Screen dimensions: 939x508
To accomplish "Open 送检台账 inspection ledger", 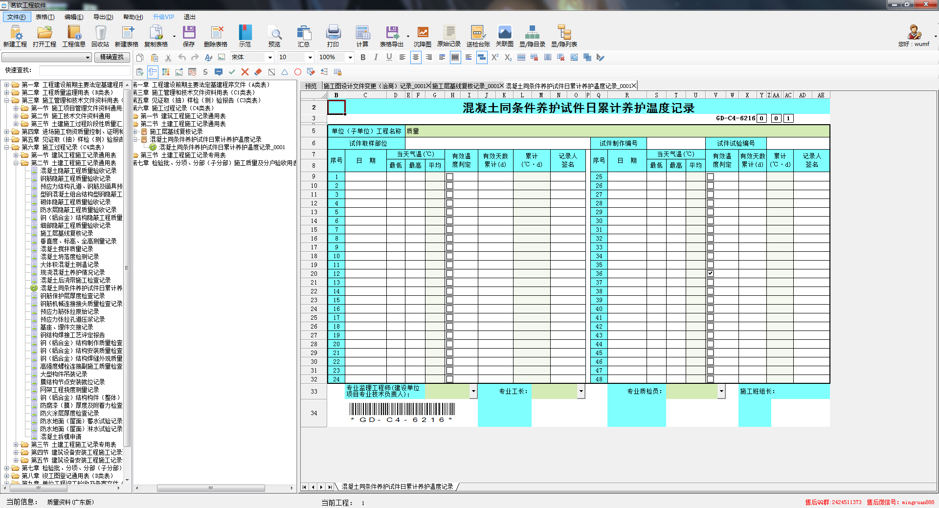I will tap(478, 36).
